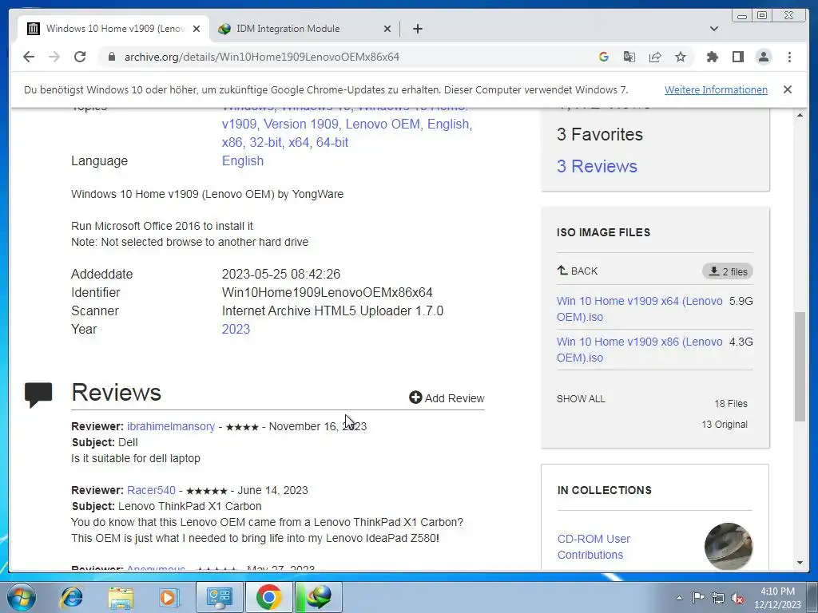
Task: Open the Lenovo OEM topic link
Action: click(383, 124)
